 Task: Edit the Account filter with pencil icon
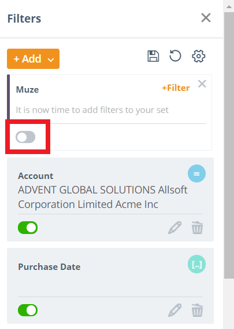tap(174, 228)
